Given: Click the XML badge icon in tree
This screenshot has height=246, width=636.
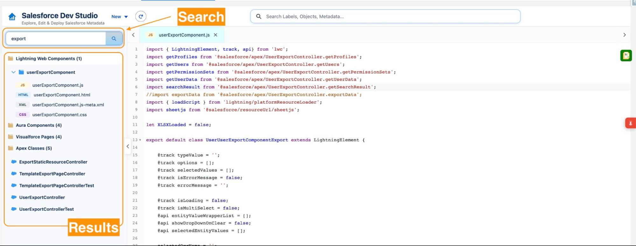Looking at the screenshot, I should pos(23,105).
